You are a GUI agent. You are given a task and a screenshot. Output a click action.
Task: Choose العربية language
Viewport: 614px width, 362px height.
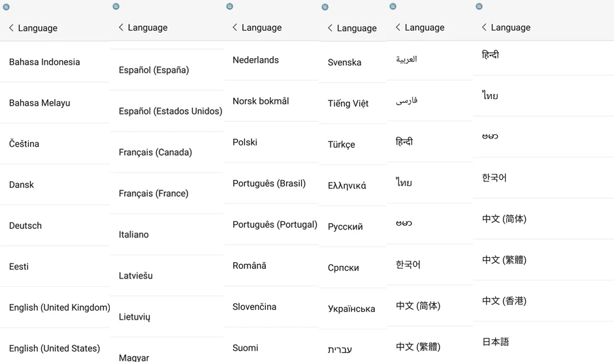pyautogui.click(x=430, y=59)
